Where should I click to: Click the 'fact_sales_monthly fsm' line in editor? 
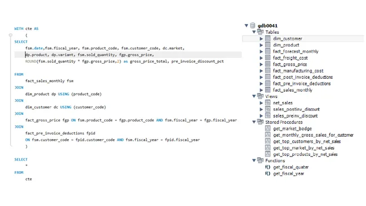[49, 80]
